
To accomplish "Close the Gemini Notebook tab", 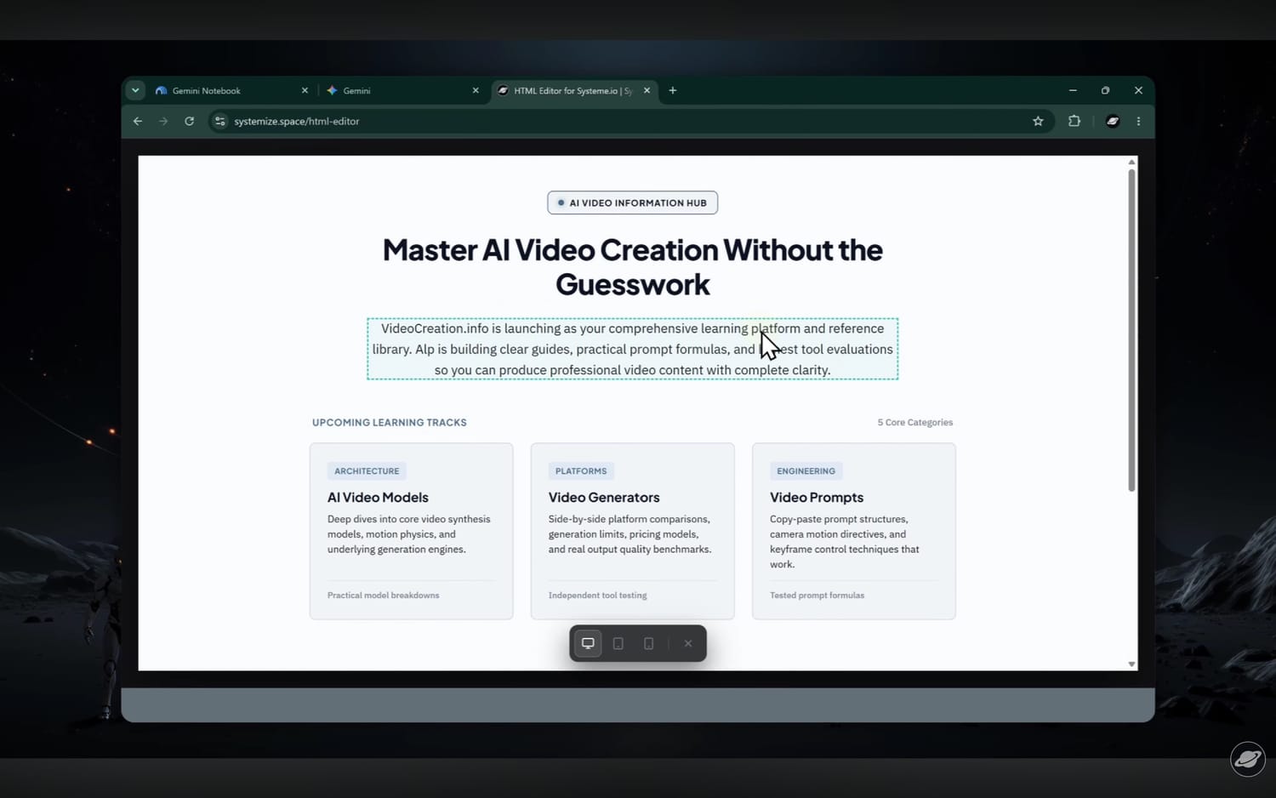I will (x=305, y=90).
